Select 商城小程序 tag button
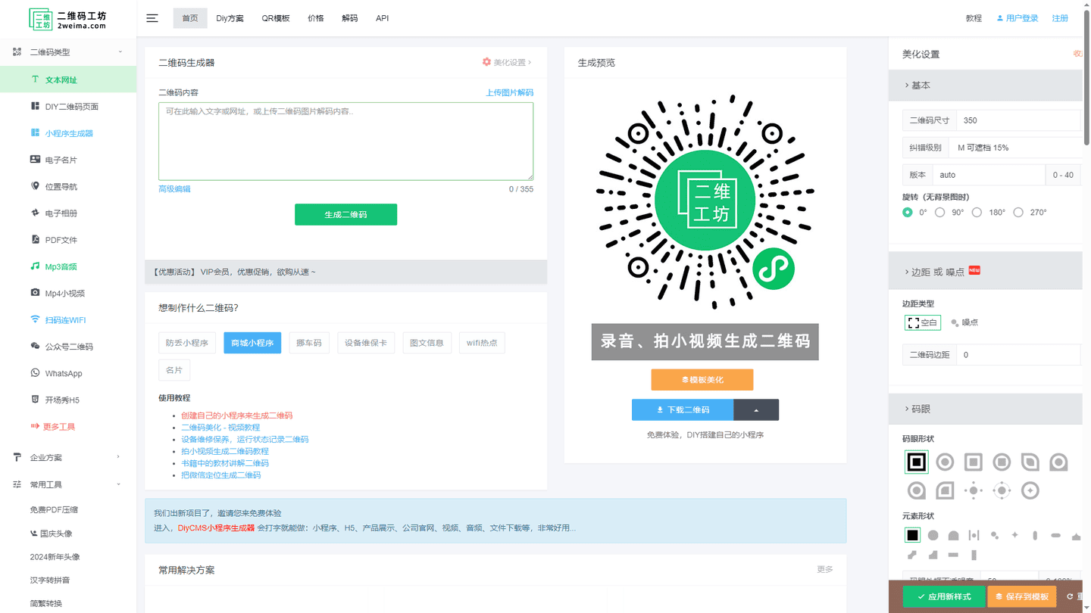 pos(252,343)
